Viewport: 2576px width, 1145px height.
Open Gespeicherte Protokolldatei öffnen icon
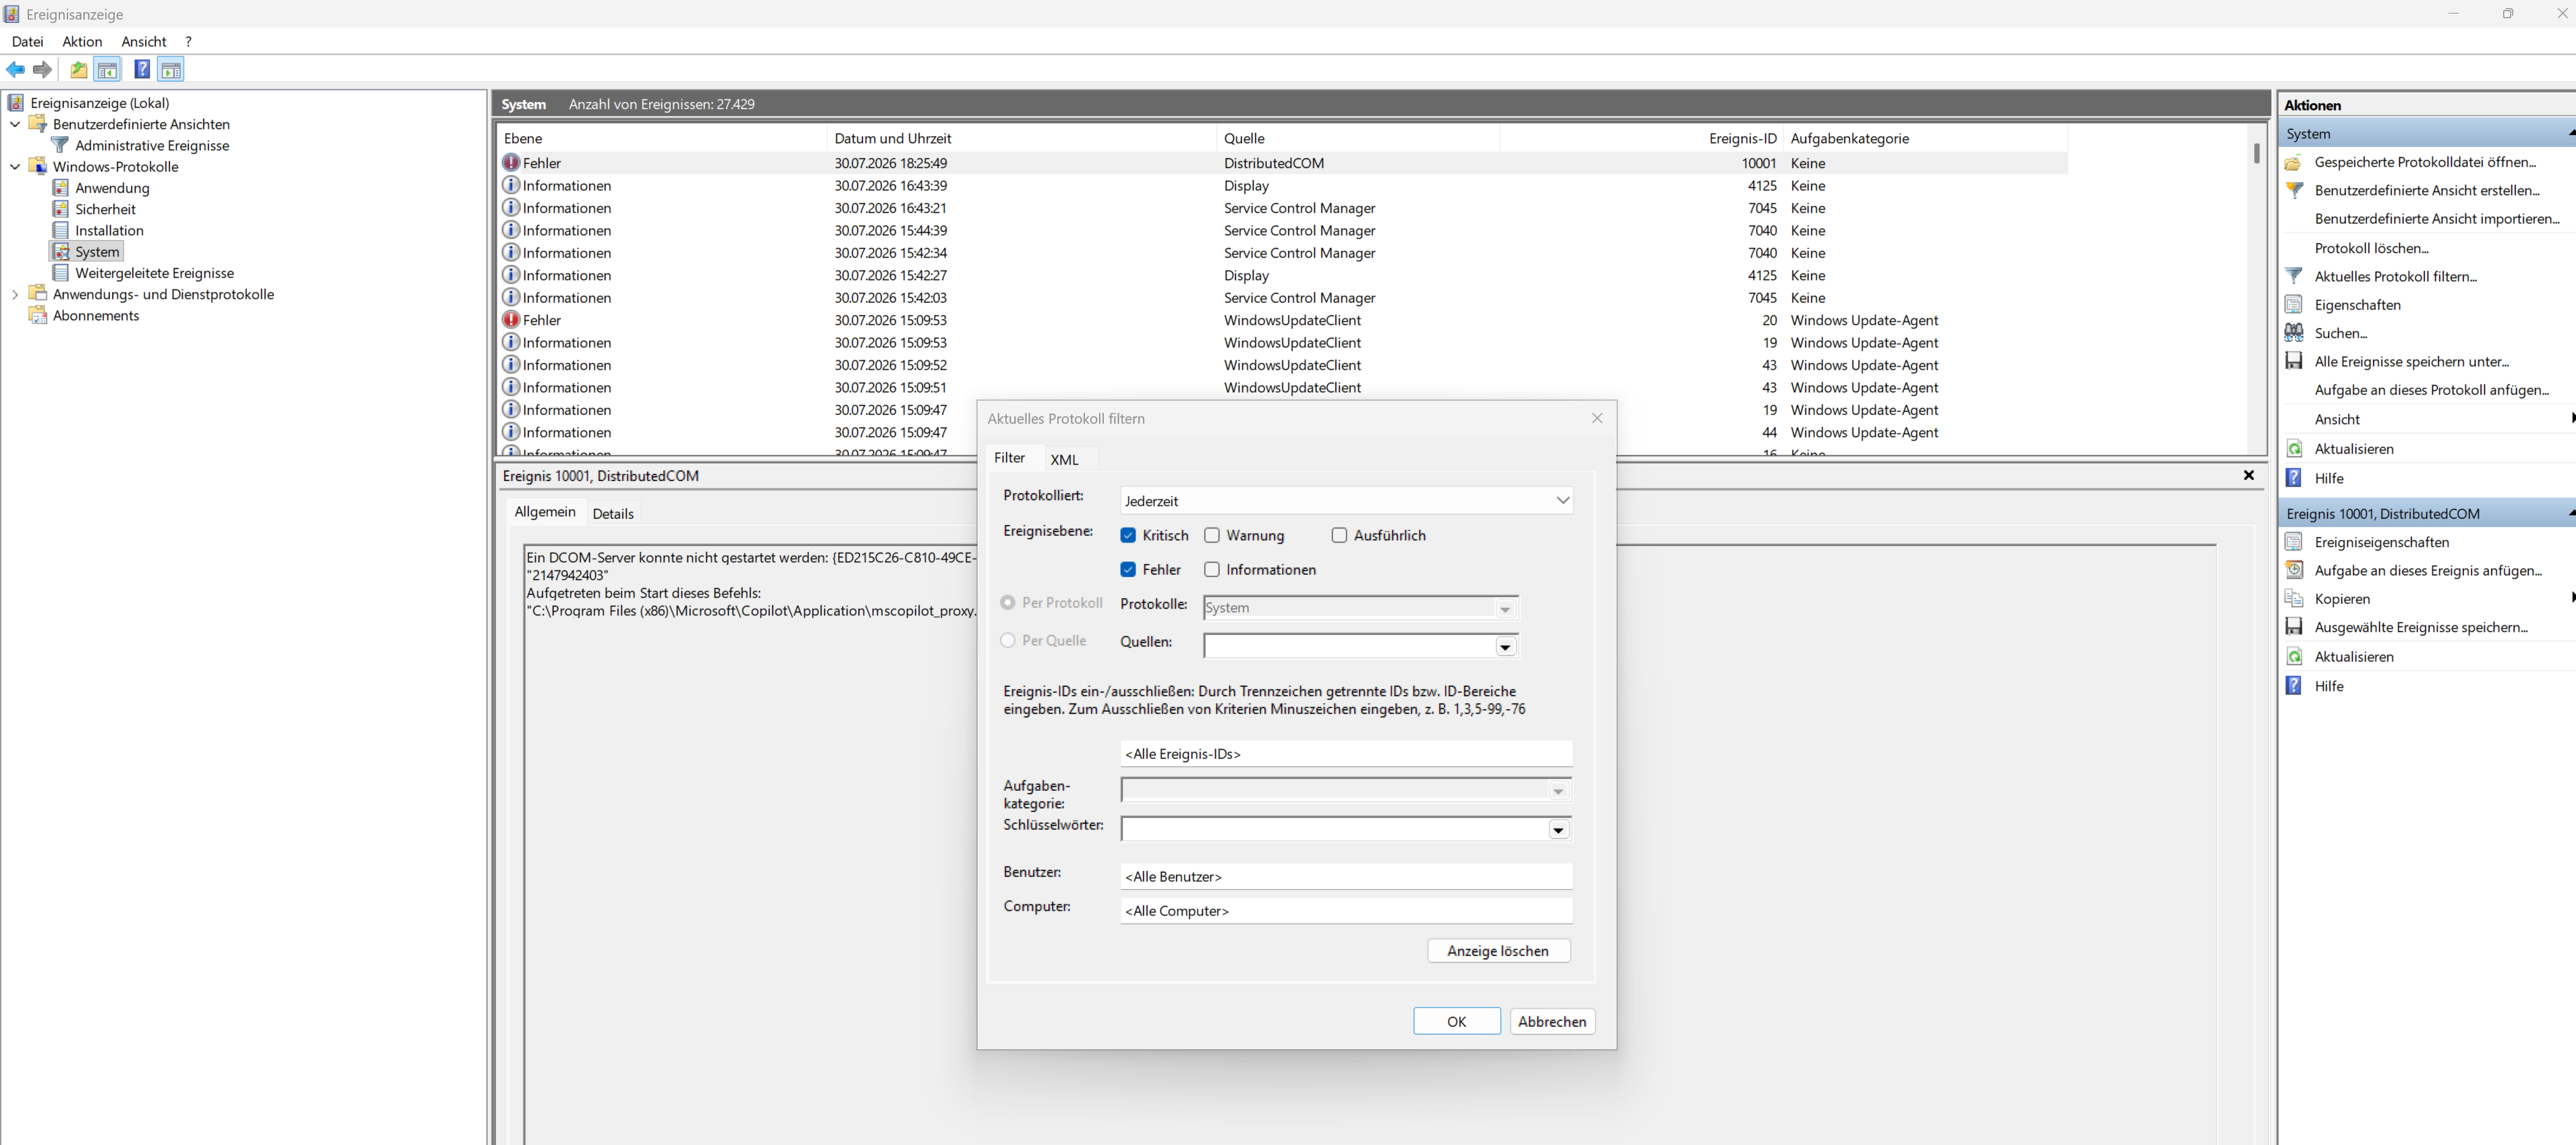click(x=2294, y=162)
